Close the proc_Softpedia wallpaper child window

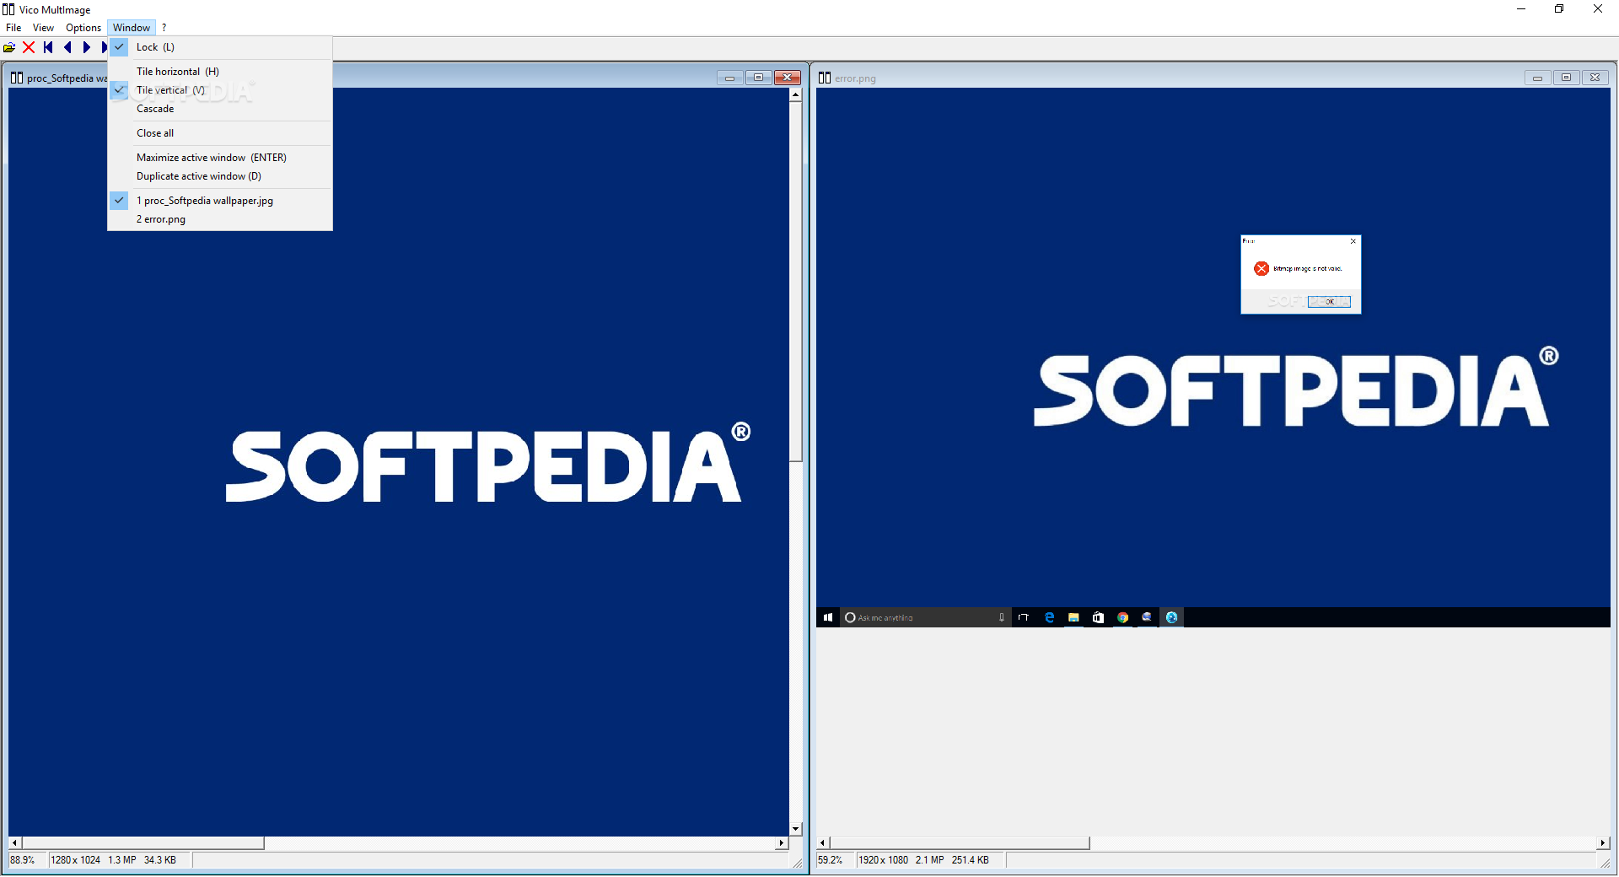click(788, 78)
